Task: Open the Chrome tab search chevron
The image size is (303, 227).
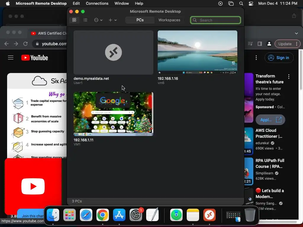Action: tap(296, 33)
